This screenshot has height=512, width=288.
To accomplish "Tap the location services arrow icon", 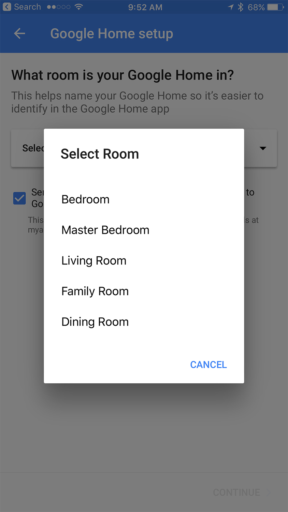I will point(231,7).
